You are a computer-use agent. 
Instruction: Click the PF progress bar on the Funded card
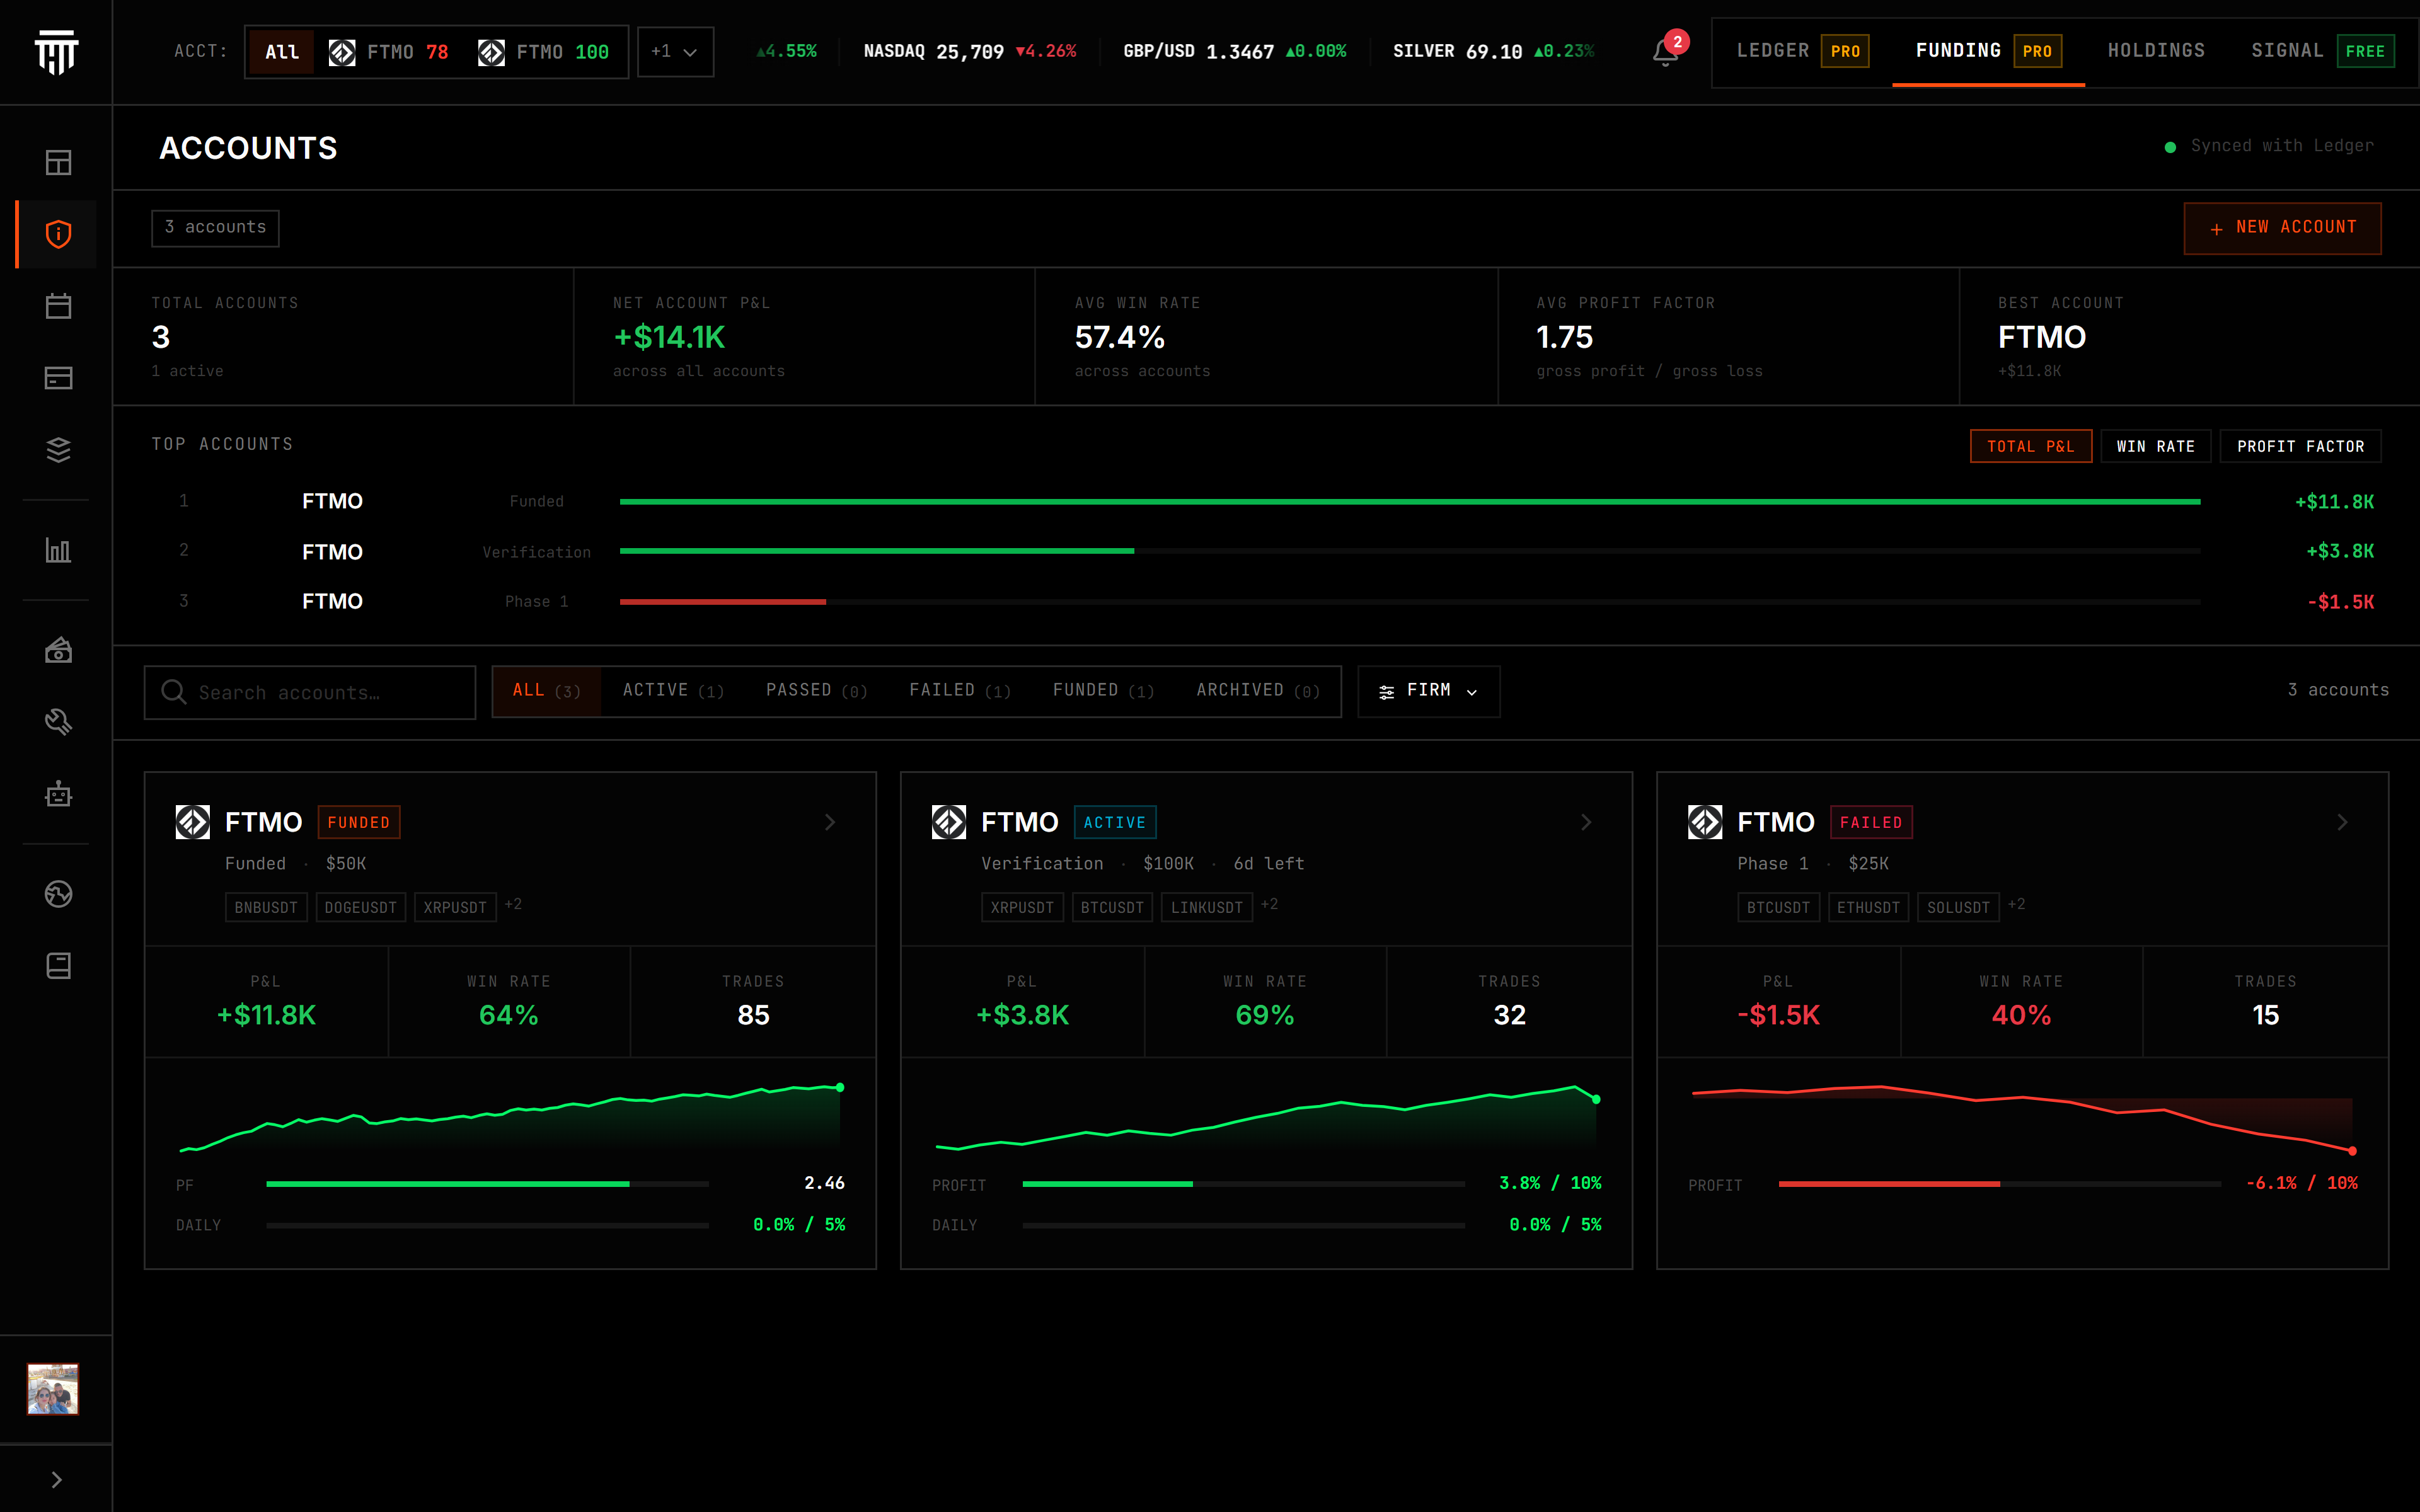click(488, 1184)
